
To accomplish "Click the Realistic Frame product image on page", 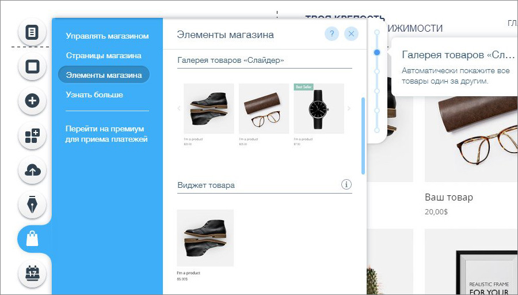I will (471, 262).
